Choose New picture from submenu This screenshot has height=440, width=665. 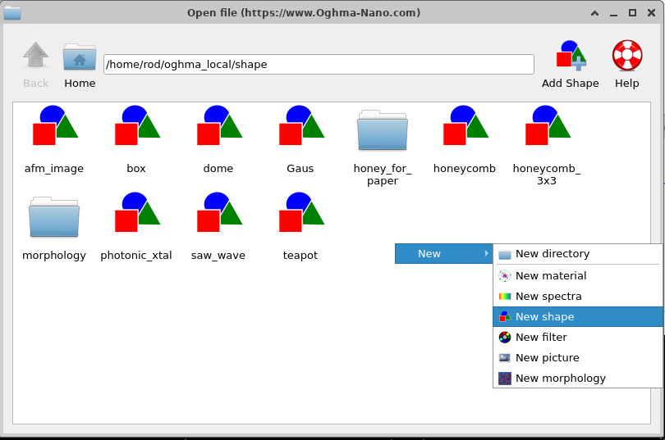tap(578, 357)
